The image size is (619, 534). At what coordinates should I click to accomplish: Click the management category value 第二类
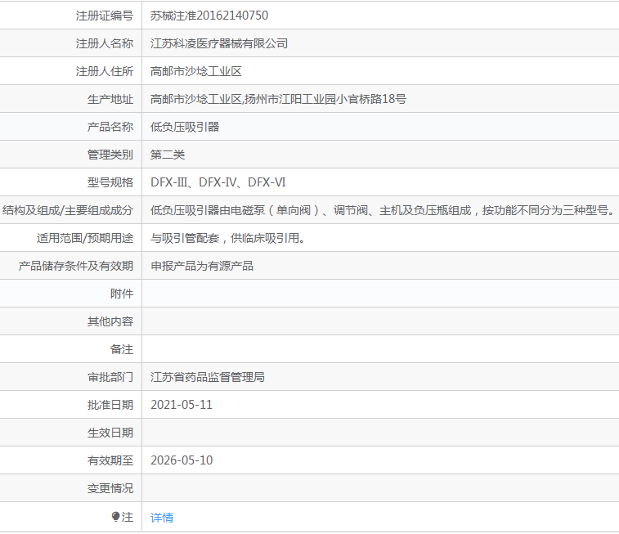[168, 155]
